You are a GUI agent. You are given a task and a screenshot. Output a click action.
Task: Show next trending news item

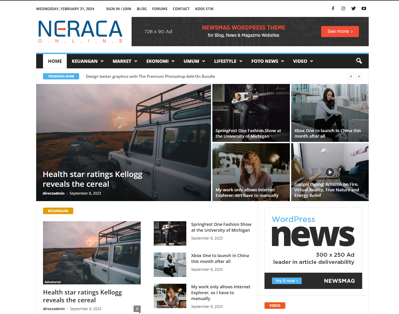coord(359,76)
